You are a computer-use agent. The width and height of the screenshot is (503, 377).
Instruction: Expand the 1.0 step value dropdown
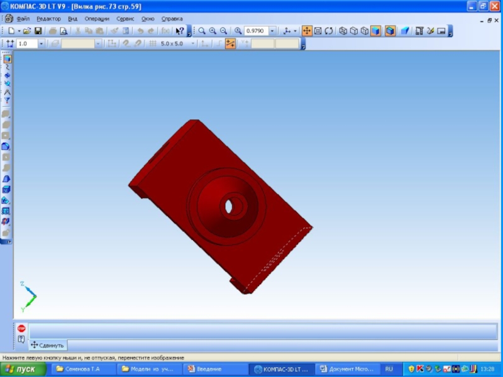click(x=41, y=44)
